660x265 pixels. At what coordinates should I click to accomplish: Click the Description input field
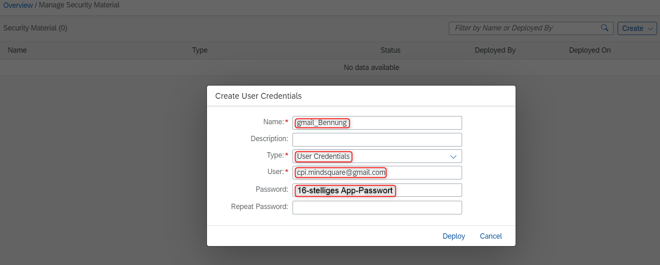coord(377,139)
